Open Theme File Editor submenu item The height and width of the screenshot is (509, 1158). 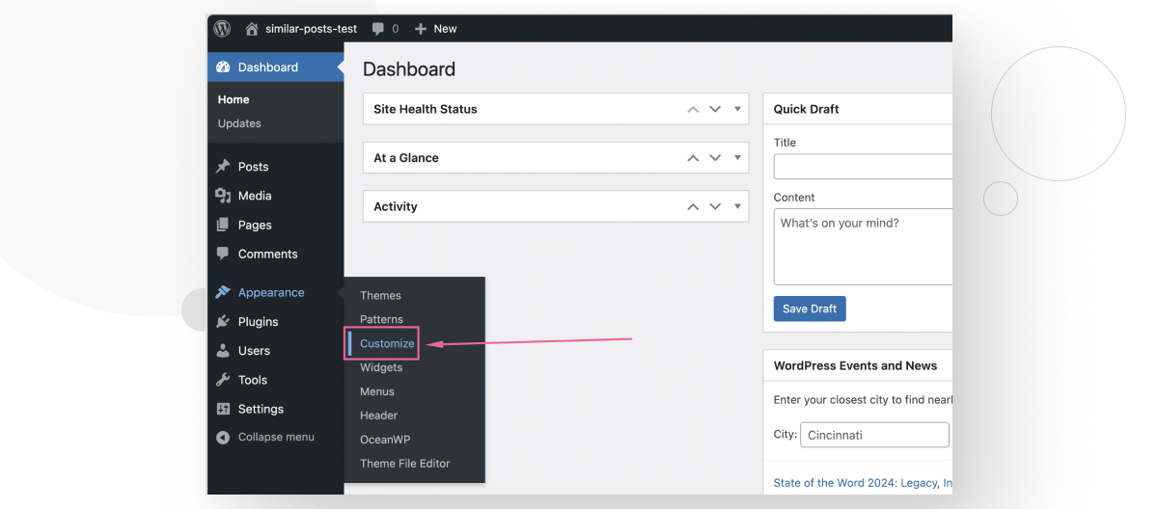404,464
